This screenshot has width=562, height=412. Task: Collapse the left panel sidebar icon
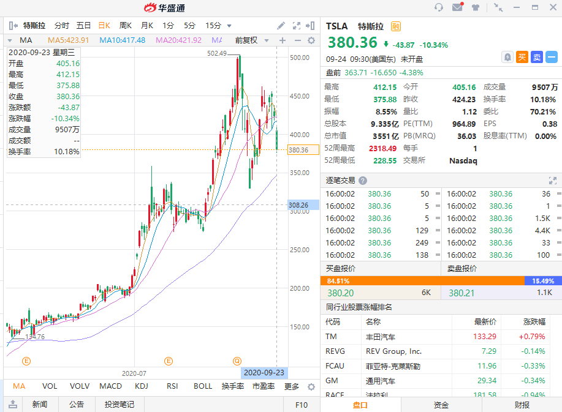point(13,26)
